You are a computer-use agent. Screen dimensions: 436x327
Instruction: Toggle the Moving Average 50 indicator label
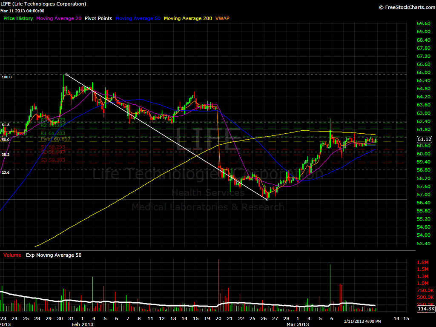pyautogui.click(x=138, y=18)
